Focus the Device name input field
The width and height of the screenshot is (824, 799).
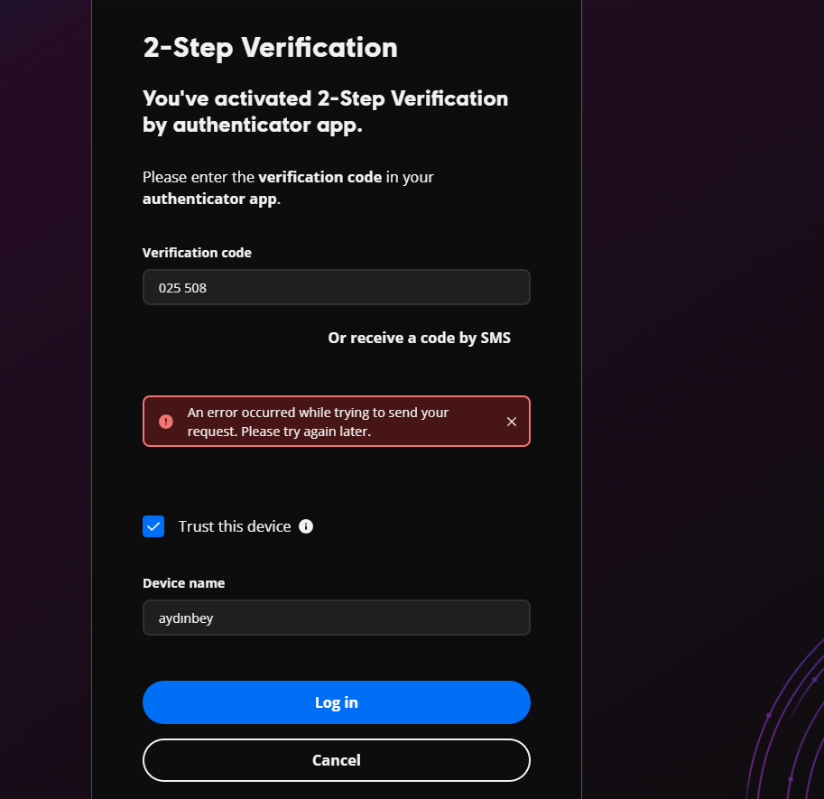pos(337,618)
